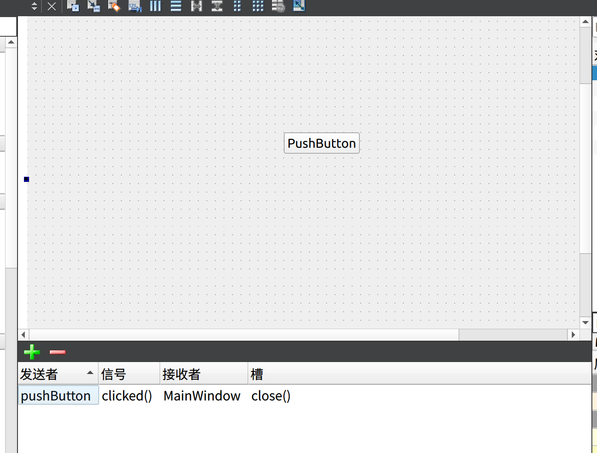
Task: Apply Lay Out in a Grid
Action: 258,6
